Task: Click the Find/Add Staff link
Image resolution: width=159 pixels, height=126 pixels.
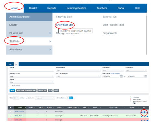Action: coord(64,17)
